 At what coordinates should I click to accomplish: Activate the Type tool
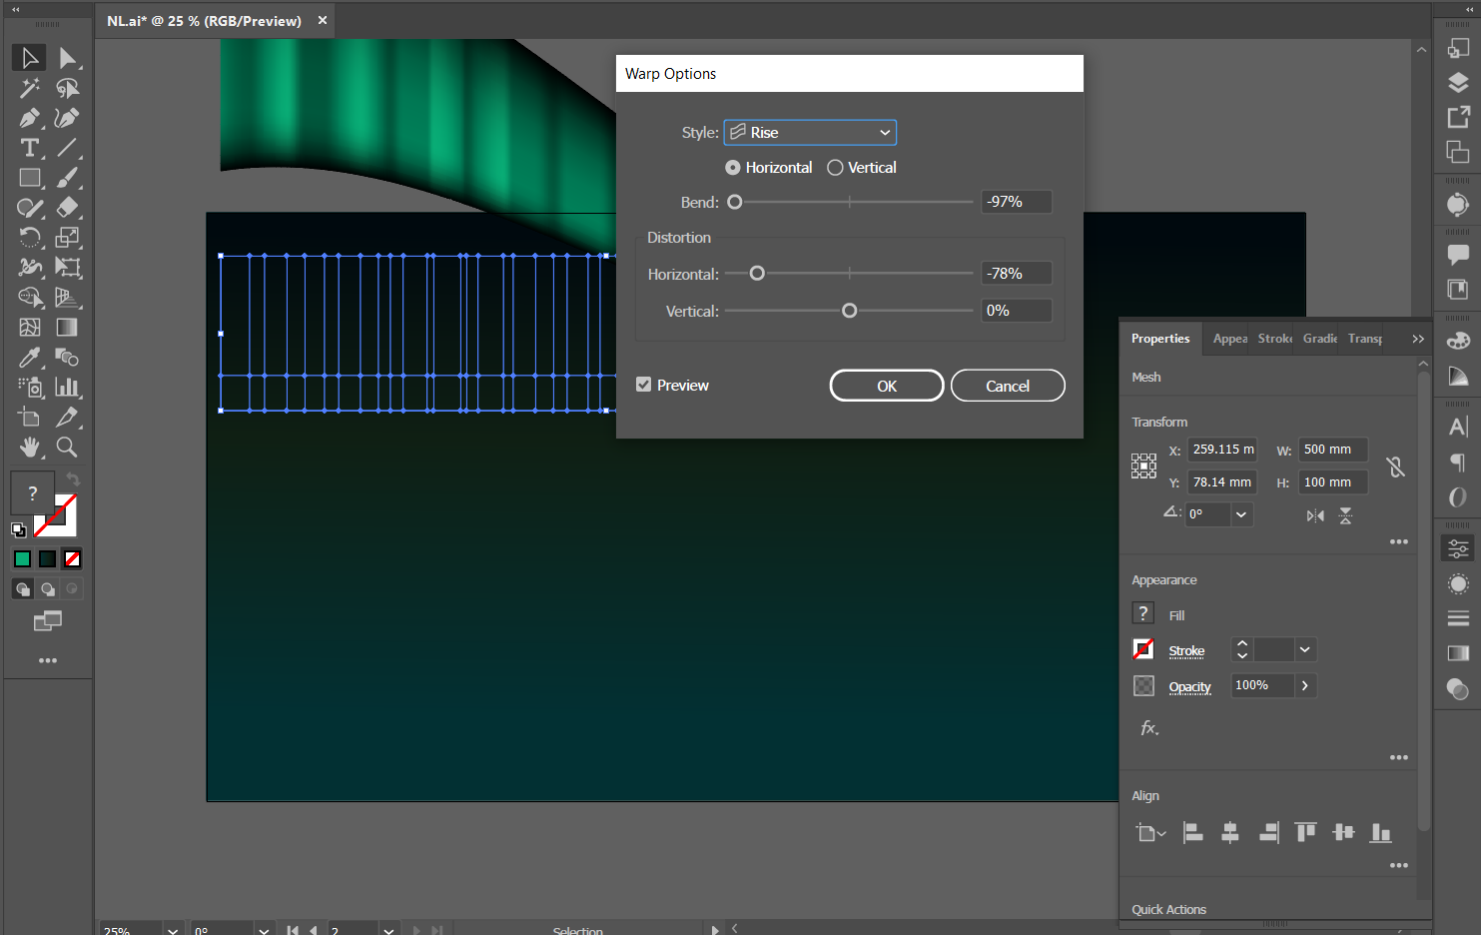[29, 148]
